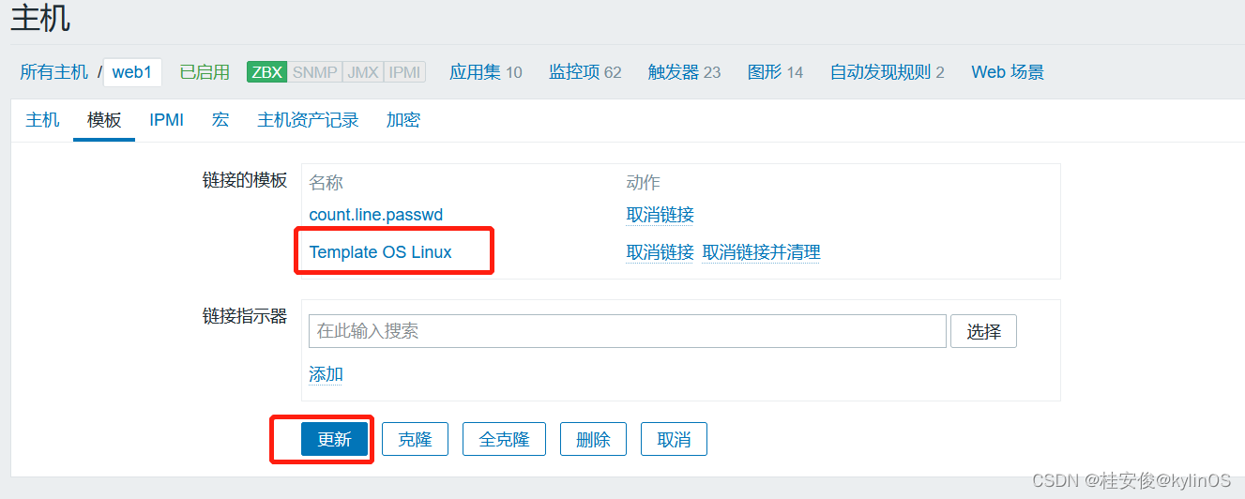Click the 全克隆 full clone button

tap(504, 439)
